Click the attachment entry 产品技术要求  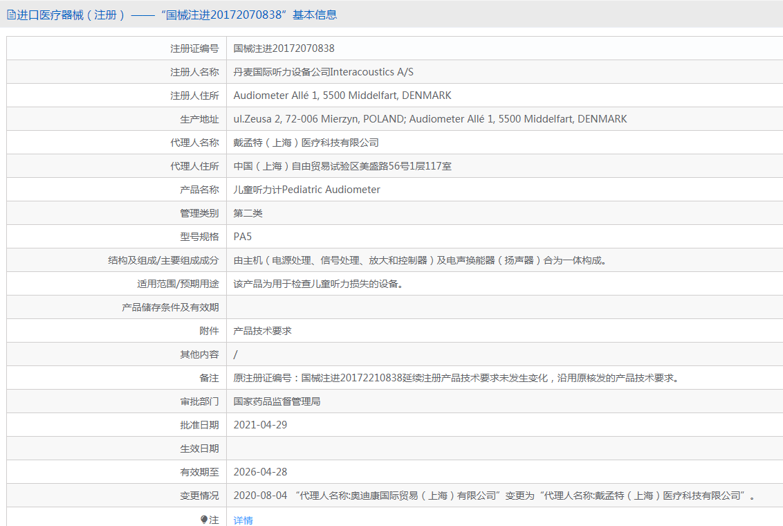coord(262,331)
